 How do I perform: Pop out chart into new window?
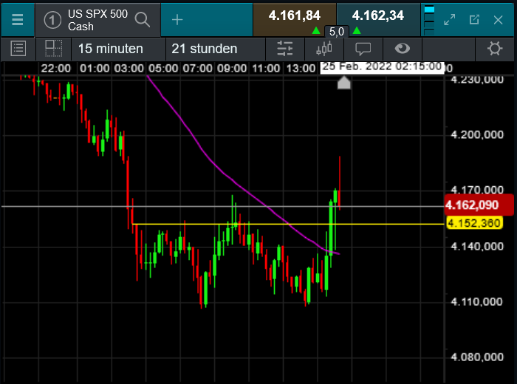pos(474,20)
